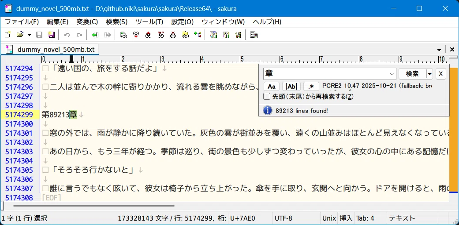Click the Outline analysis diagram icon
The width and height of the screenshot is (459, 225).
198,35
